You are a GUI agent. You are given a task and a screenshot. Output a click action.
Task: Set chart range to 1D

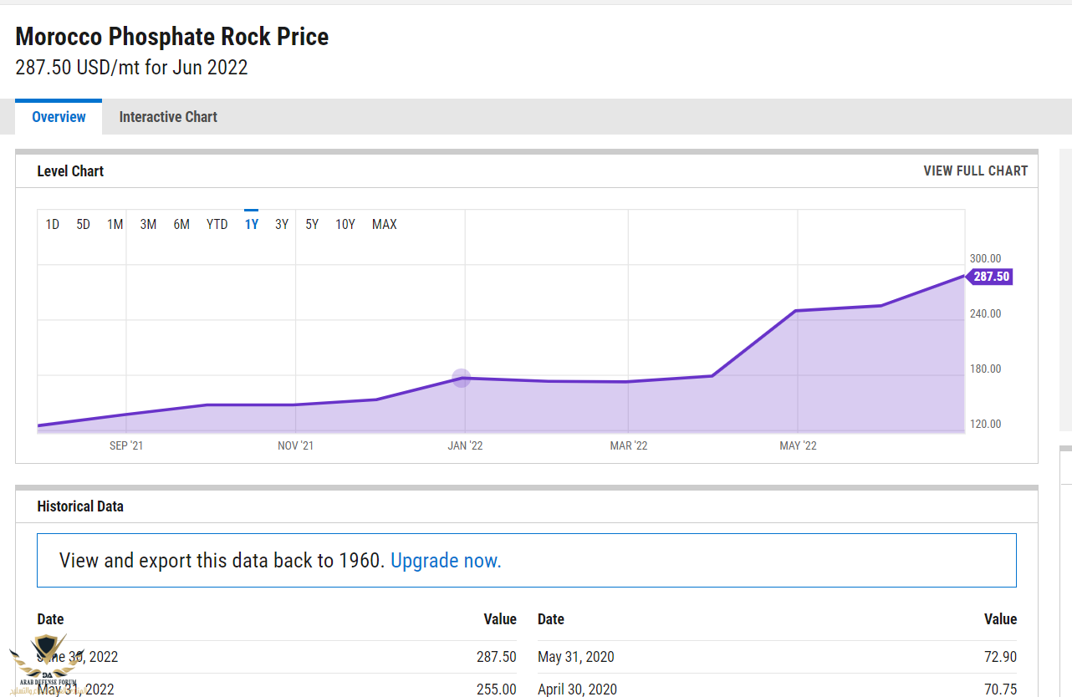pyautogui.click(x=53, y=224)
